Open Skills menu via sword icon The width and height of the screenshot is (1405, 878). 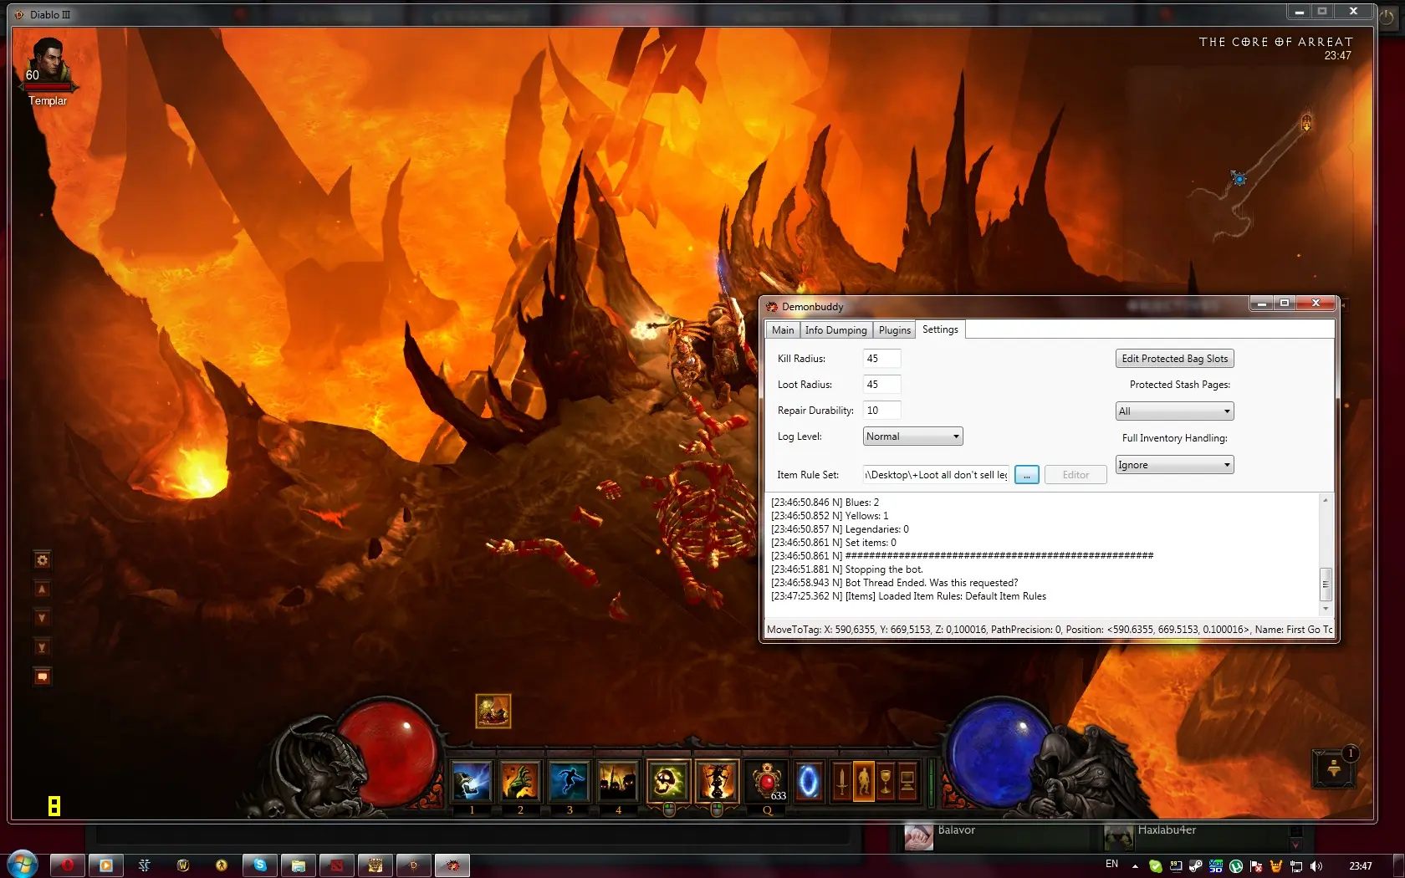click(842, 782)
